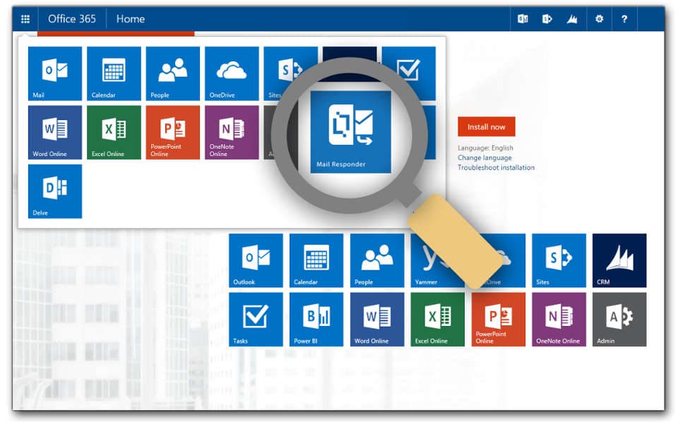Launch the Excel Online tile beside Power BI row

(x=438, y=319)
